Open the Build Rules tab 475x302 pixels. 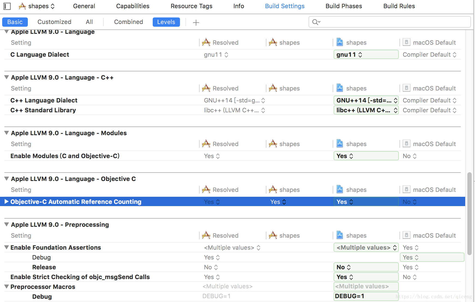(399, 6)
